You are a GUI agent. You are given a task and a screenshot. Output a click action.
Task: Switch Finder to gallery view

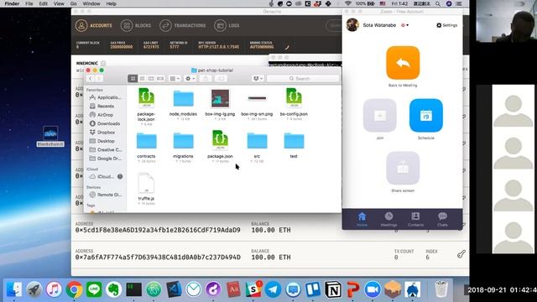click(x=160, y=79)
